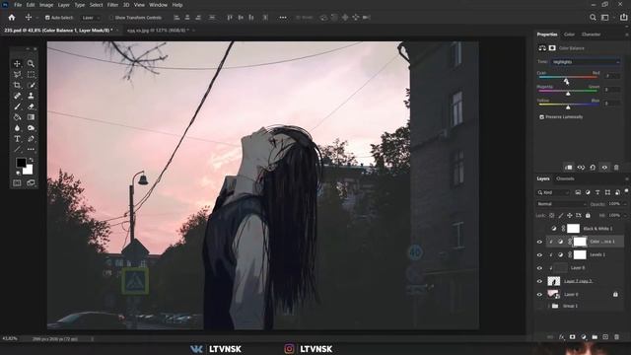Screen dimensions: 631x355
Task: Enable Show Transform Controls checkbox
Action: click(111, 18)
